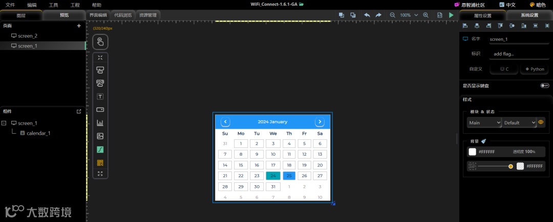Select the bar chart widget icon
This screenshot has height=222, width=553.
point(100,123)
